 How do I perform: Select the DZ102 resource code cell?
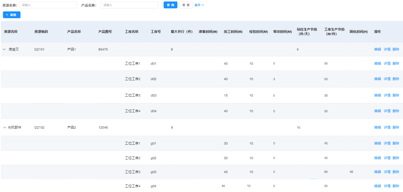(40, 127)
